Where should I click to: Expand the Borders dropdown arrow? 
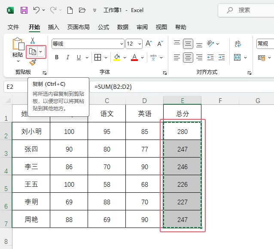coord(106,58)
